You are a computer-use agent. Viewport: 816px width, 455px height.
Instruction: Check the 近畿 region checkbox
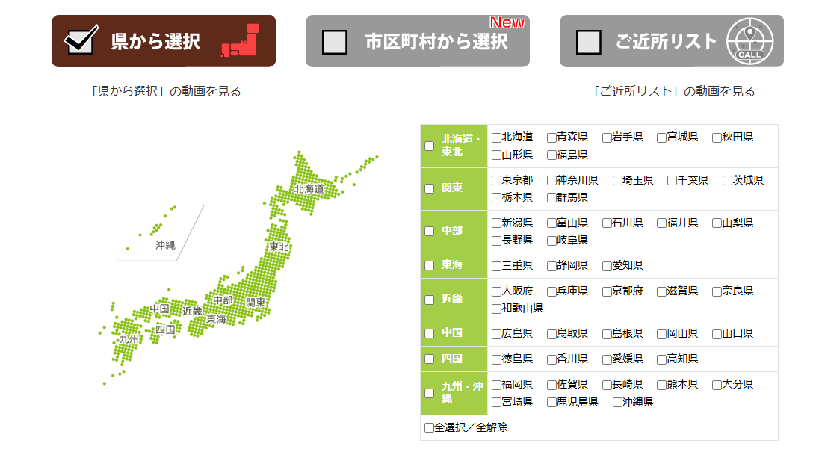[x=430, y=300]
